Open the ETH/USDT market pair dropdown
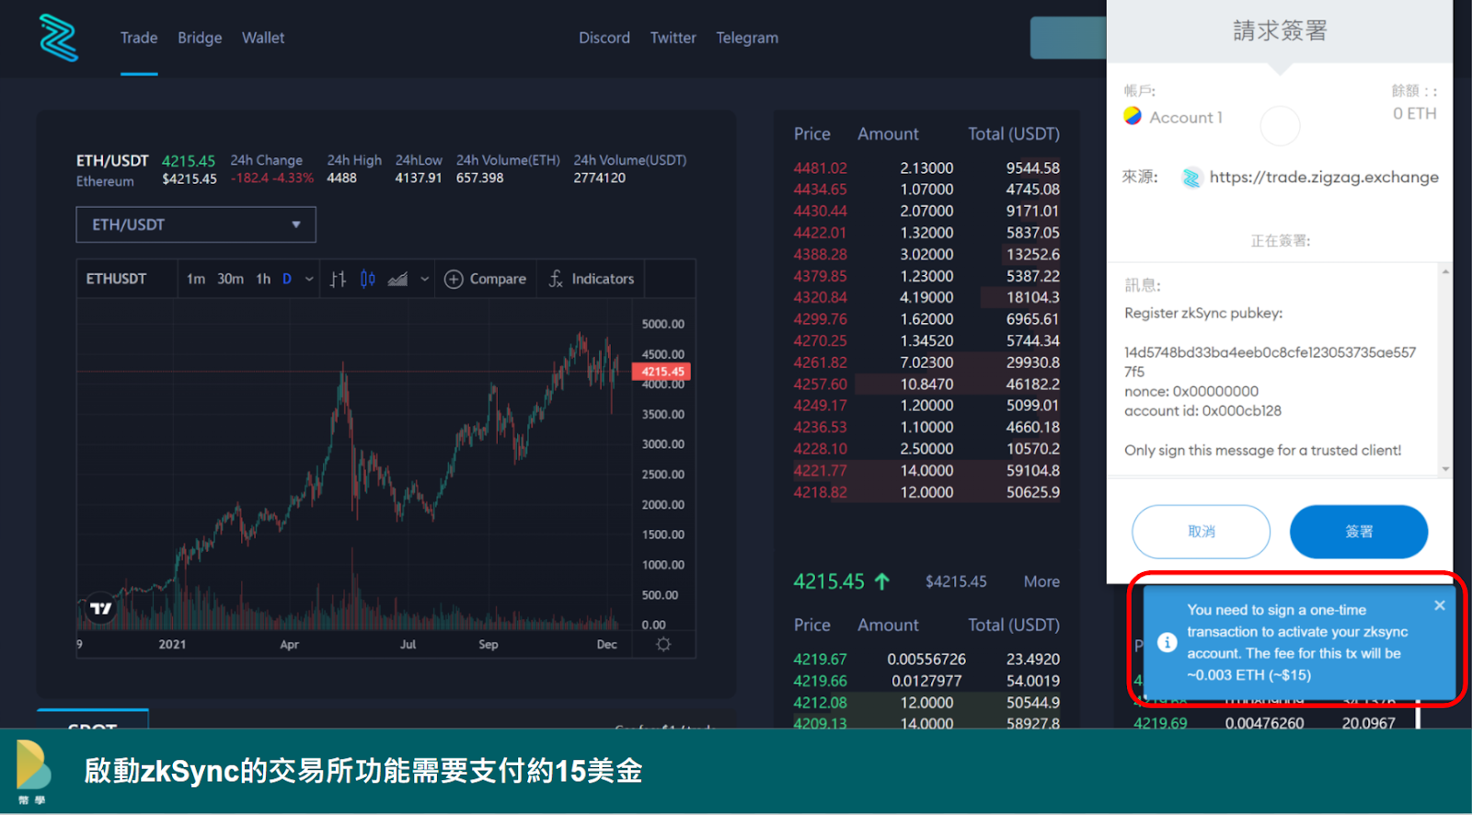Image resolution: width=1472 pixels, height=815 pixels. click(x=196, y=224)
